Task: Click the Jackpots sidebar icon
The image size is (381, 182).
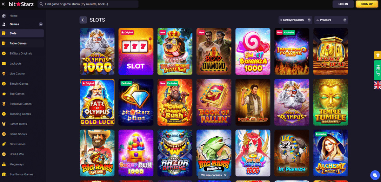Action: tap(4, 63)
